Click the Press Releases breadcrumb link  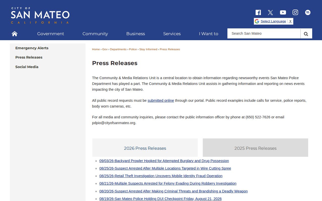coord(170,49)
